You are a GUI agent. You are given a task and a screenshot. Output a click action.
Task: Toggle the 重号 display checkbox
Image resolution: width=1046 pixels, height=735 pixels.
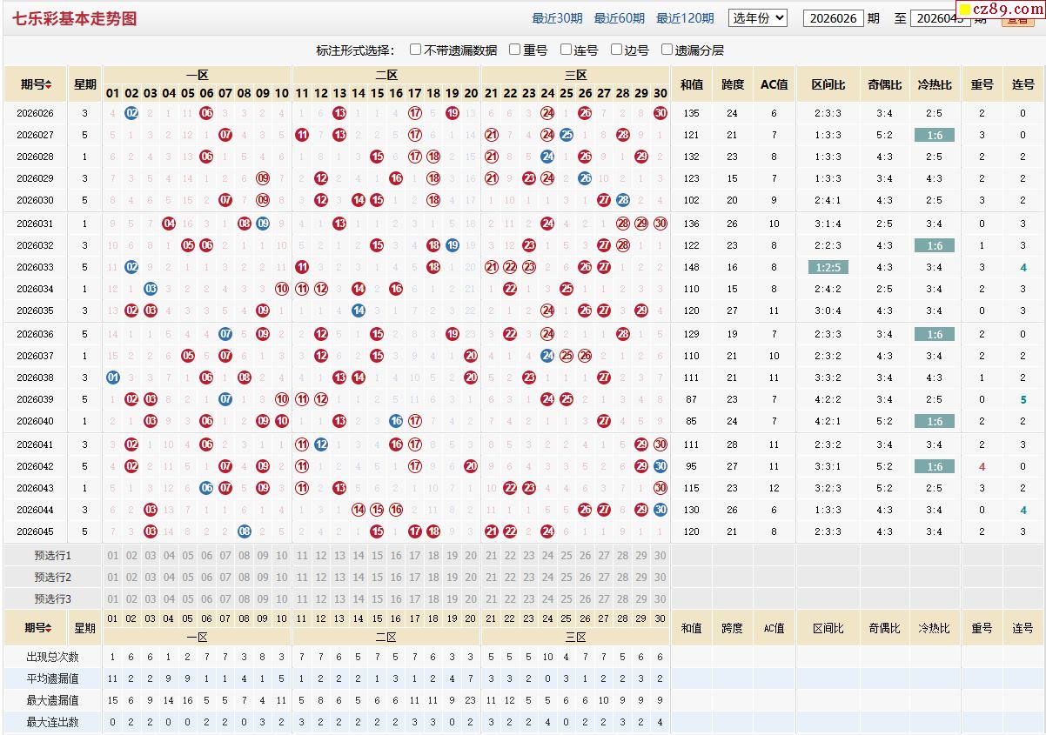click(x=515, y=50)
